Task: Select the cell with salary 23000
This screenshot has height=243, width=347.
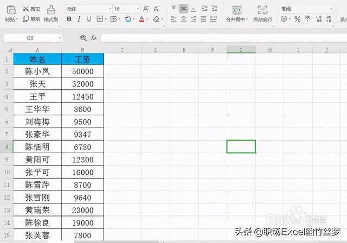Action: click(82, 210)
